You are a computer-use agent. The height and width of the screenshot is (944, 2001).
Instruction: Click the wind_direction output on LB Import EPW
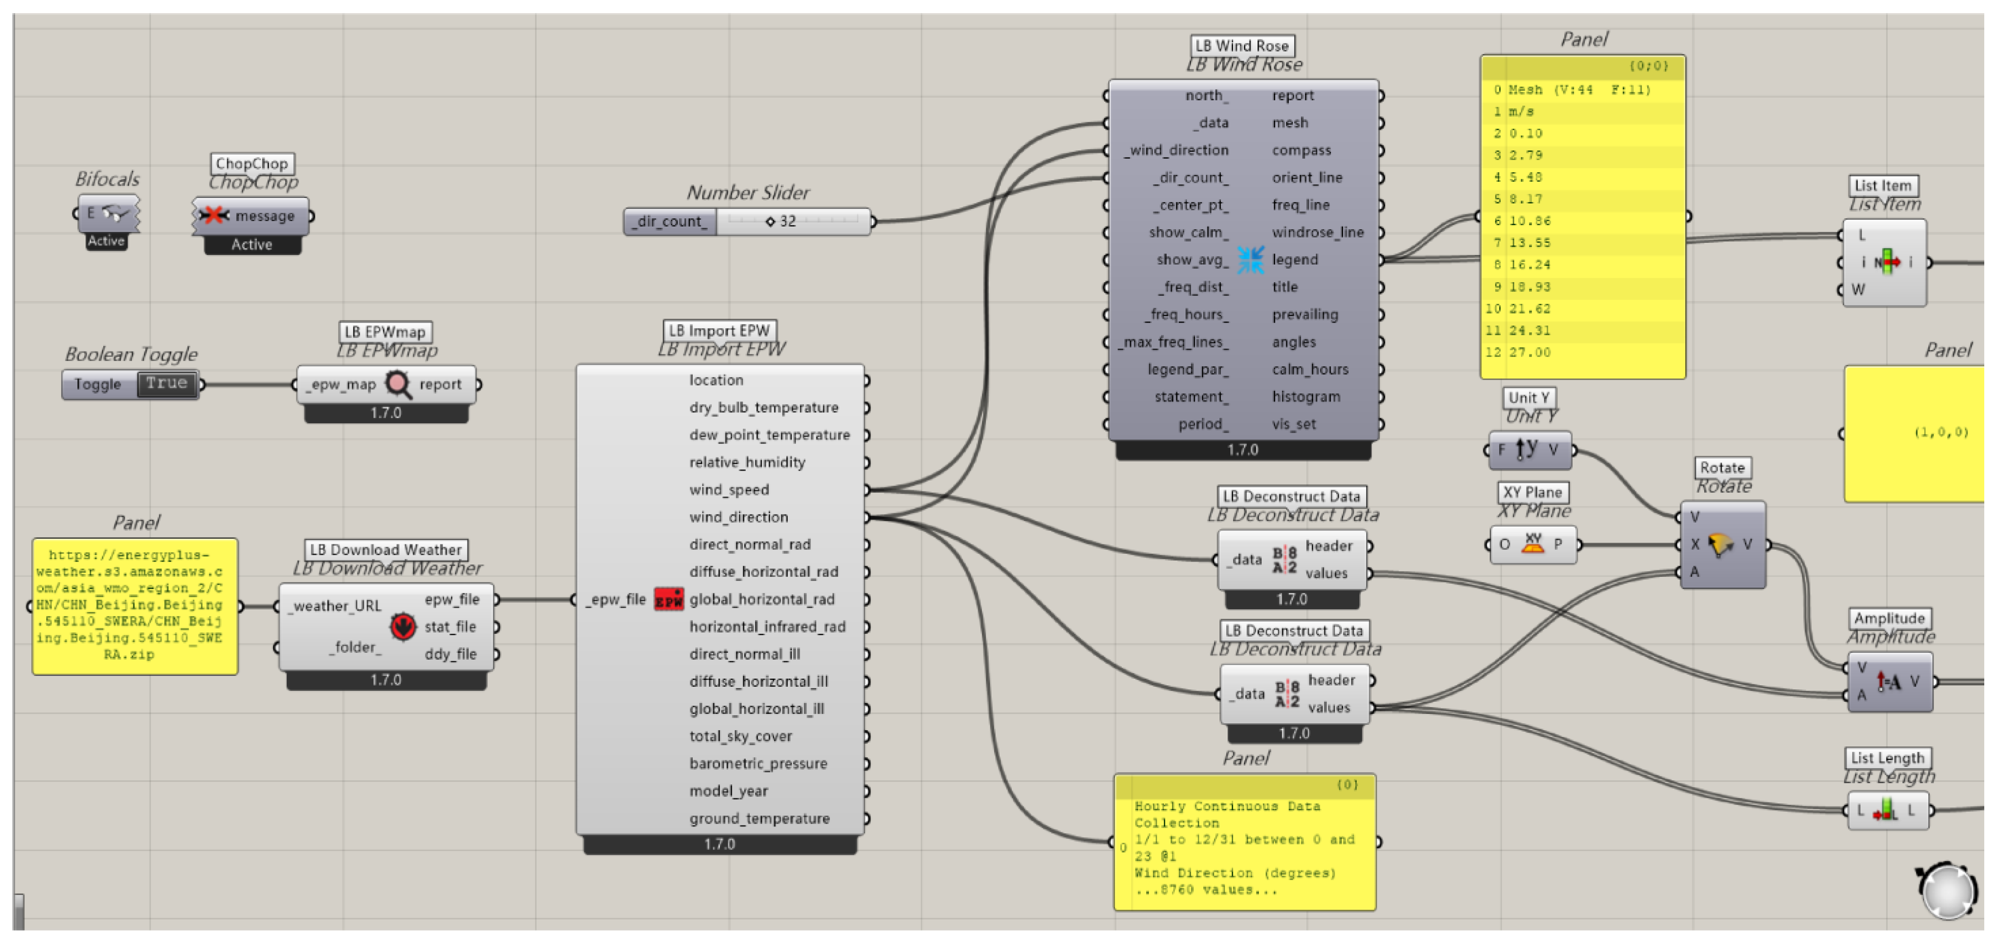coord(739,517)
